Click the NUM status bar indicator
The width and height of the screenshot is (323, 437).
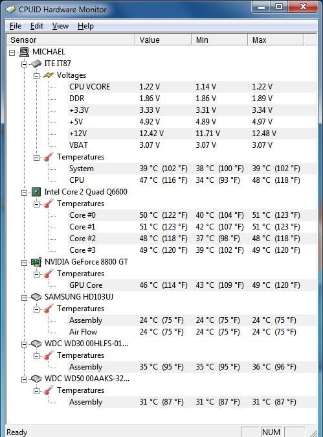click(271, 432)
